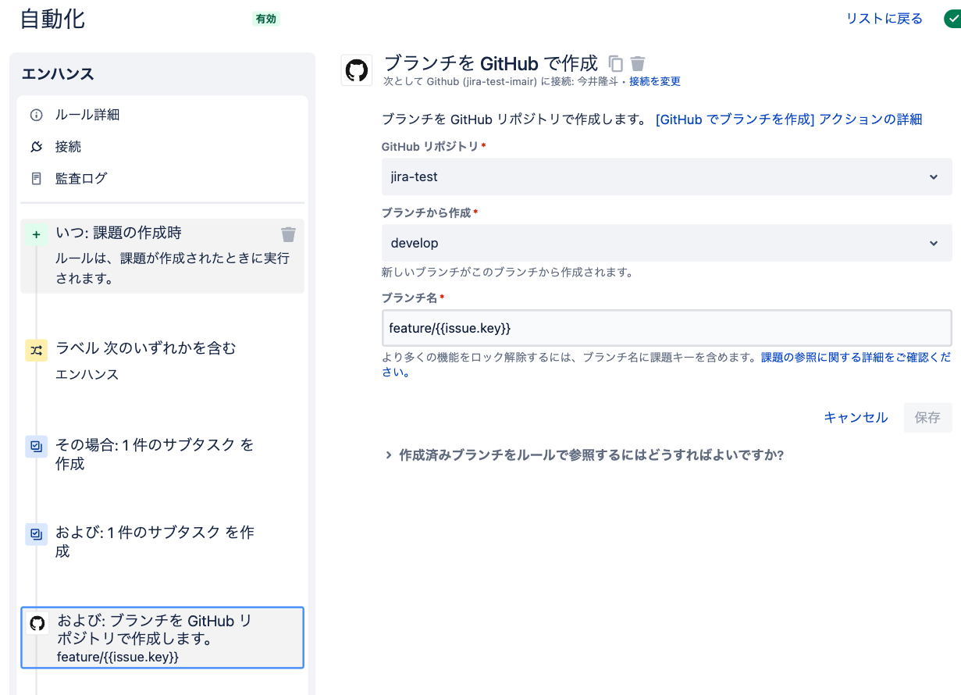The image size is (961, 695).
Task: Open the ブランチから作成 dropdown showing develop
Action: click(x=667, y=243)
